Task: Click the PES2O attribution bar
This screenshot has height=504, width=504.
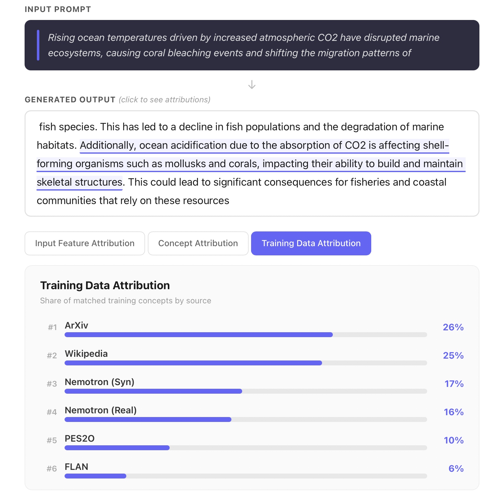Action: (x=246, y=448)
